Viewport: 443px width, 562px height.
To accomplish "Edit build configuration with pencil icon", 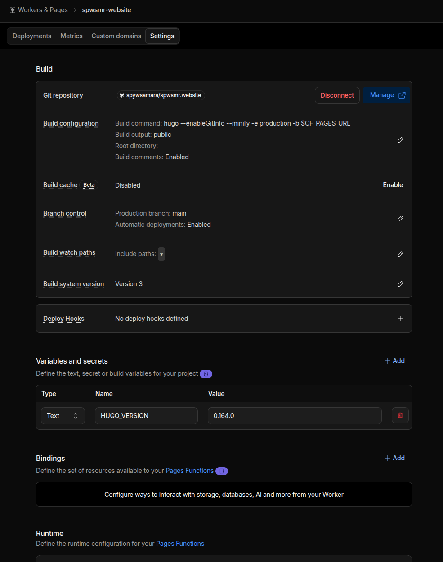I will pos(400,140).
